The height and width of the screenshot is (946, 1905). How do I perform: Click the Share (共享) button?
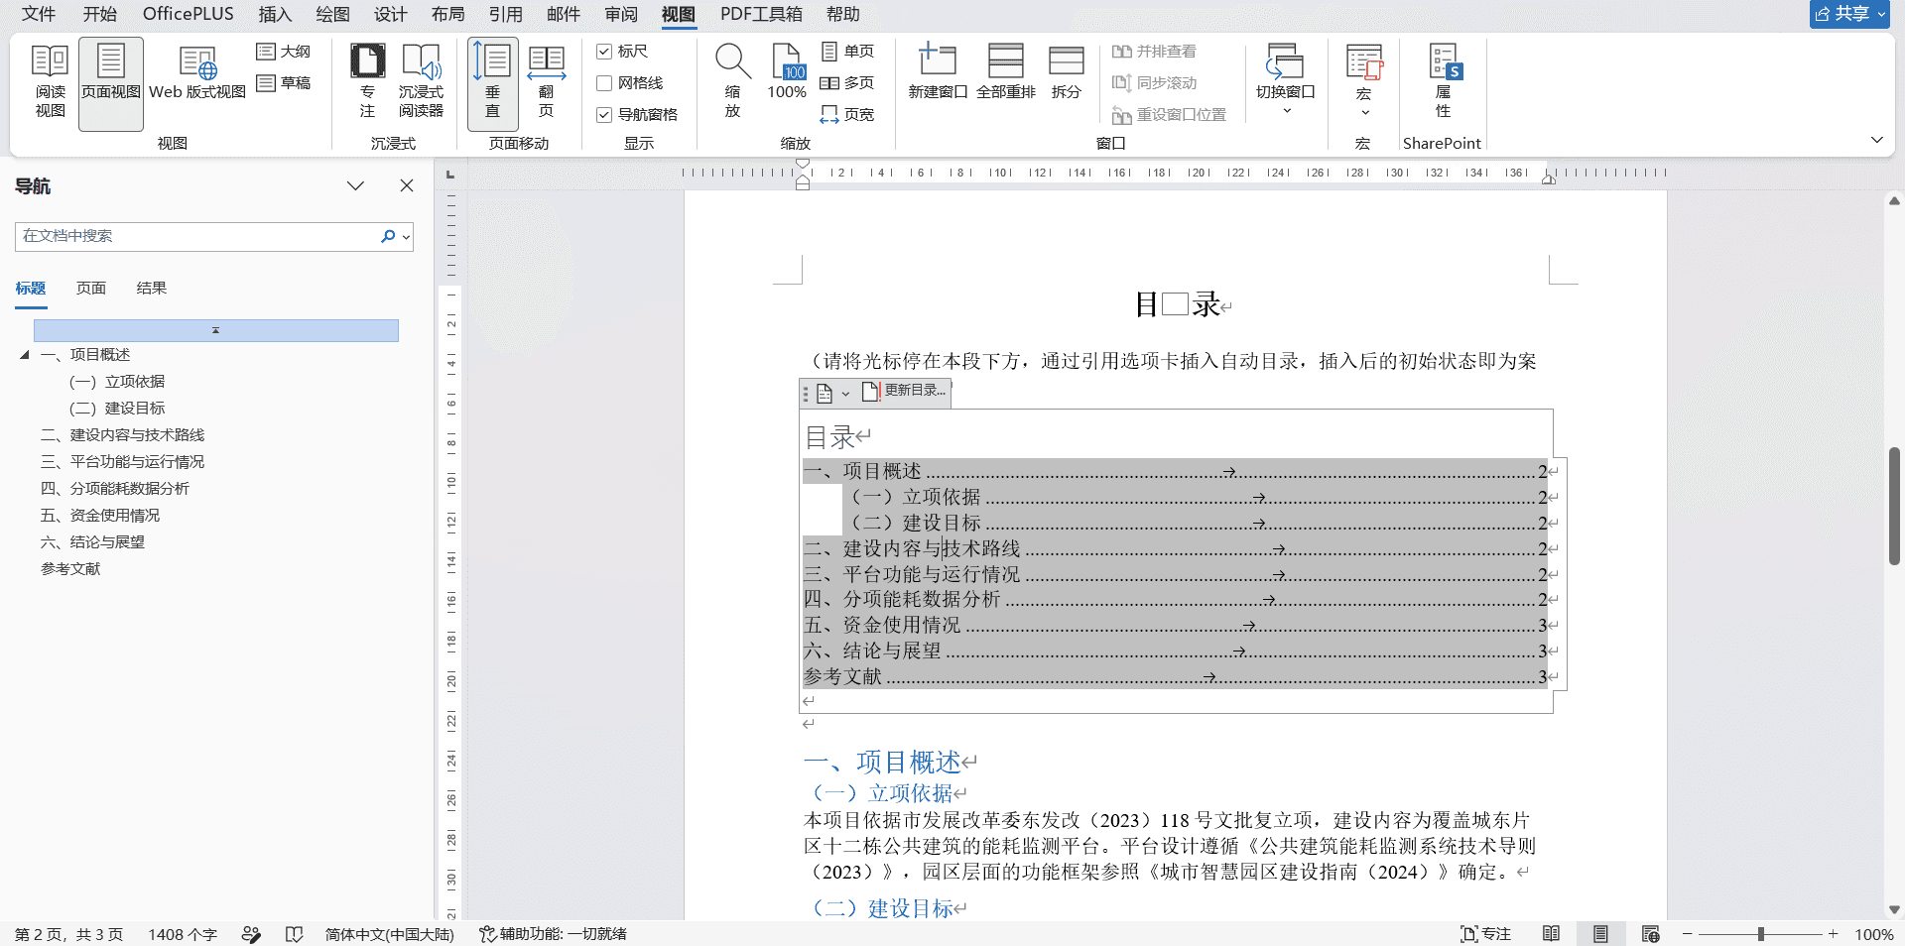(1841, 14)
